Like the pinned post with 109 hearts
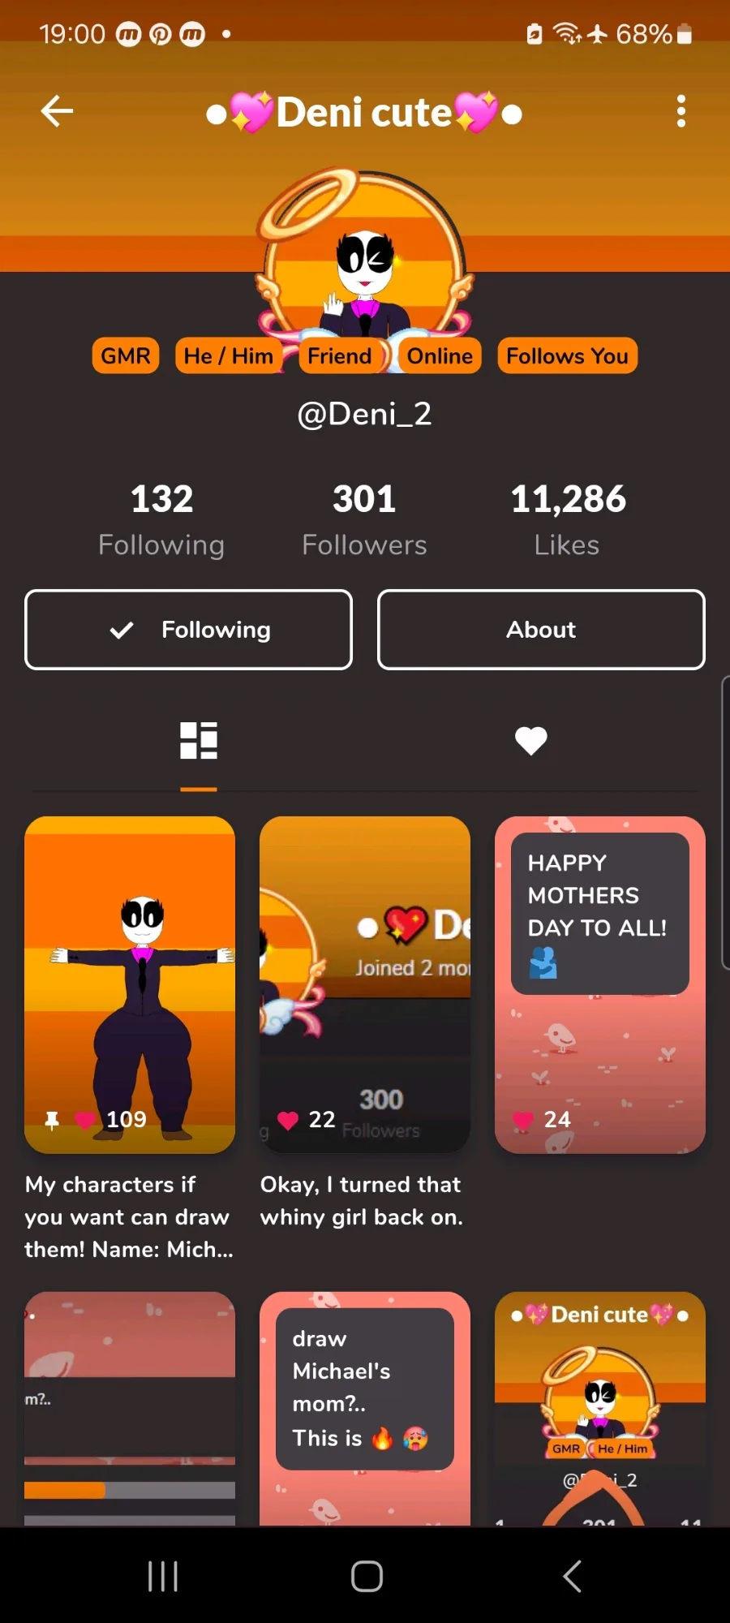This screenshot has width=730, height=1623. 85,1120
